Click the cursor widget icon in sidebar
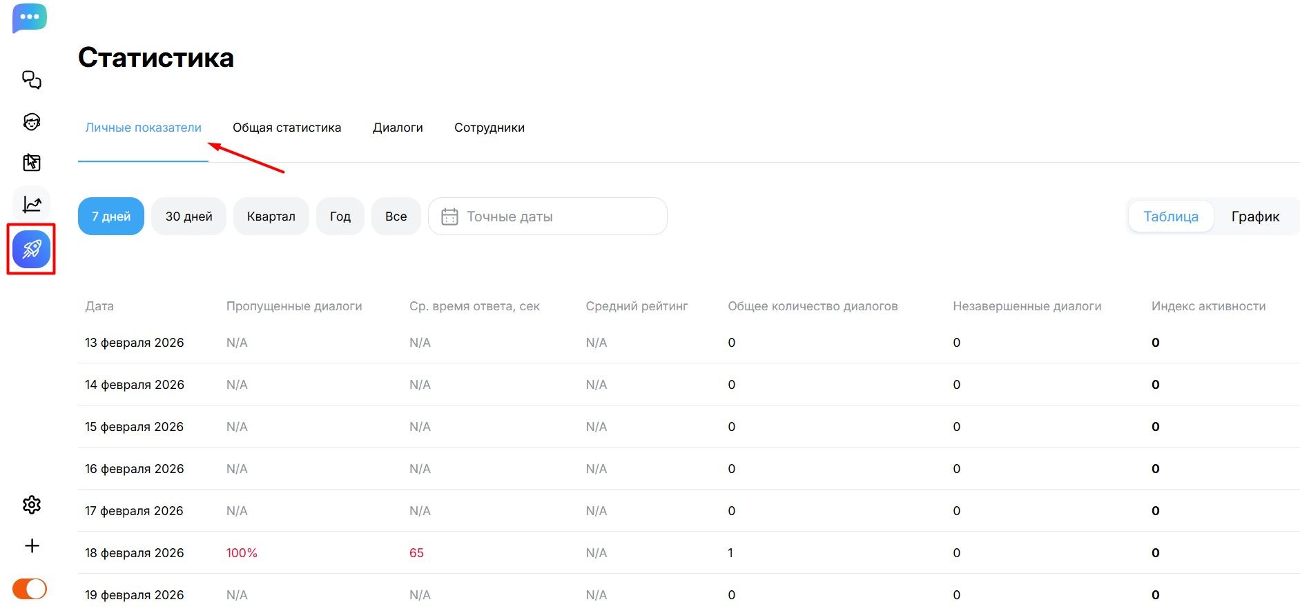Image resolution: width=1300 pixels, height=613 pixels. [32, 163]
